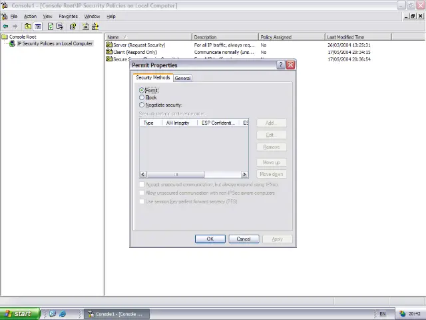Click the security methods list right scroll arrow
The height and width of the screenshot is (320, 426).
coord(244,174)
